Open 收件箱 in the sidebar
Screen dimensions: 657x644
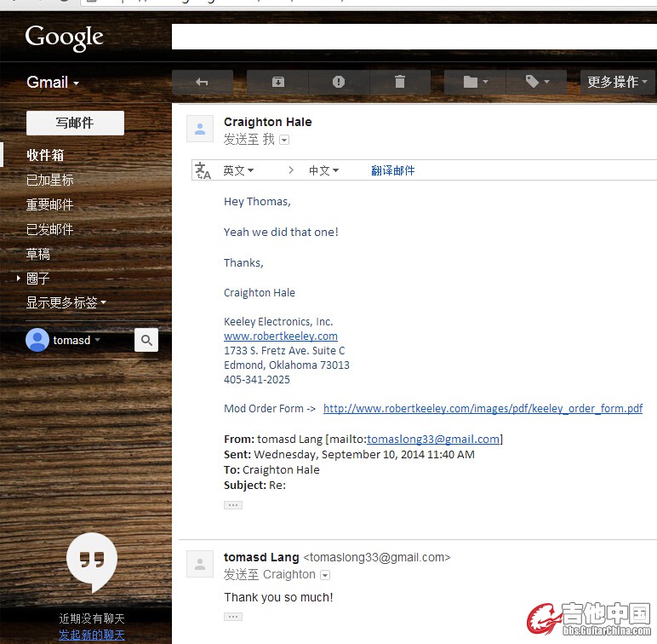click(x=45, y=155)
